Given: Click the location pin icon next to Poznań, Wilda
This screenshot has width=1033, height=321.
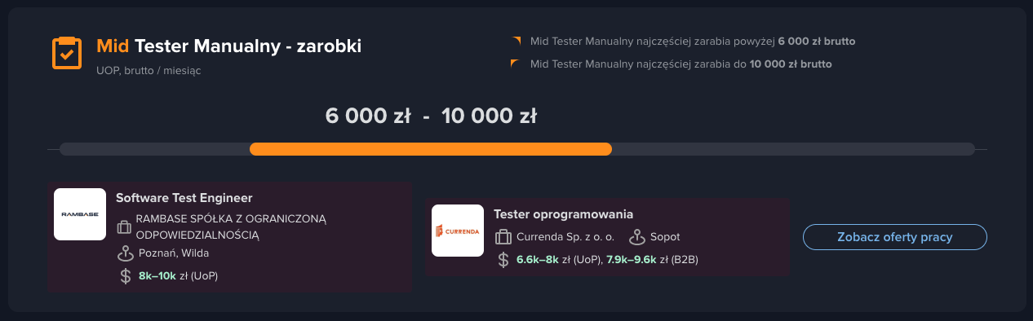Looking at the screenshot, I should (x=125, y=253).
